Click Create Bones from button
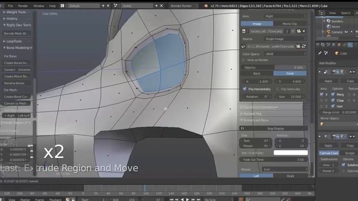The height and width of the screenshot is (201, 358). point(16,63)
